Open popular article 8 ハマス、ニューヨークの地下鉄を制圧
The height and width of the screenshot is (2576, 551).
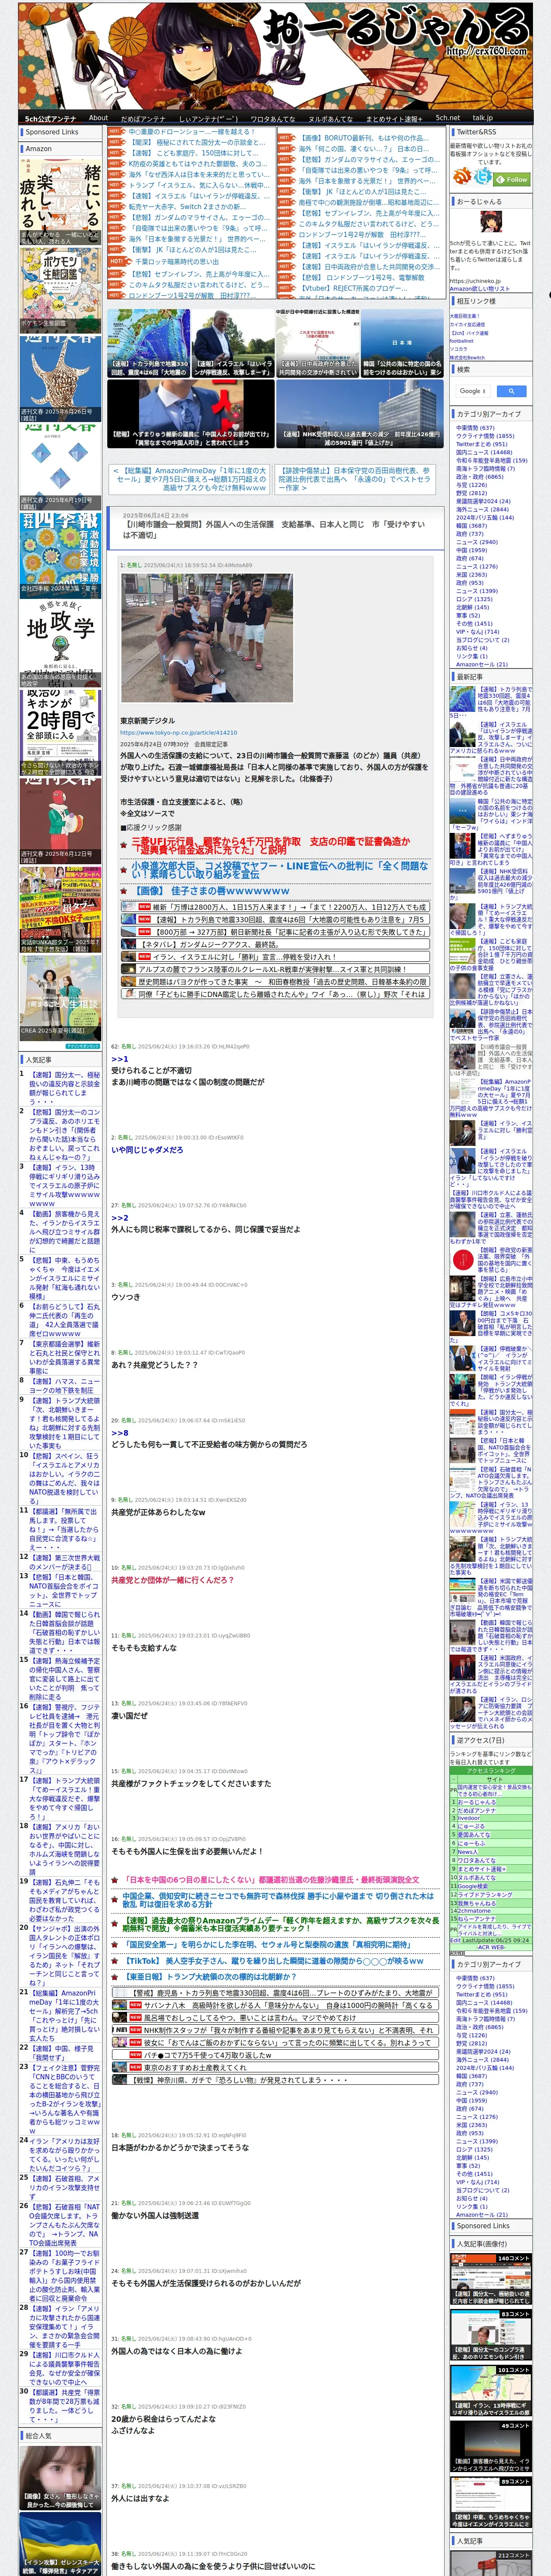click(64, 1385)
